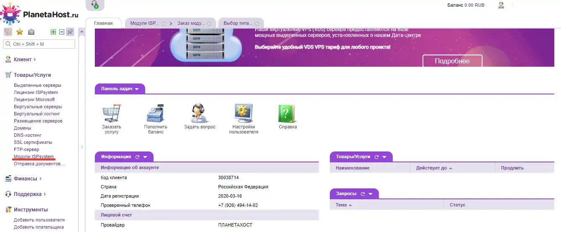Refresh the Запросы panel

coord(363,194)
